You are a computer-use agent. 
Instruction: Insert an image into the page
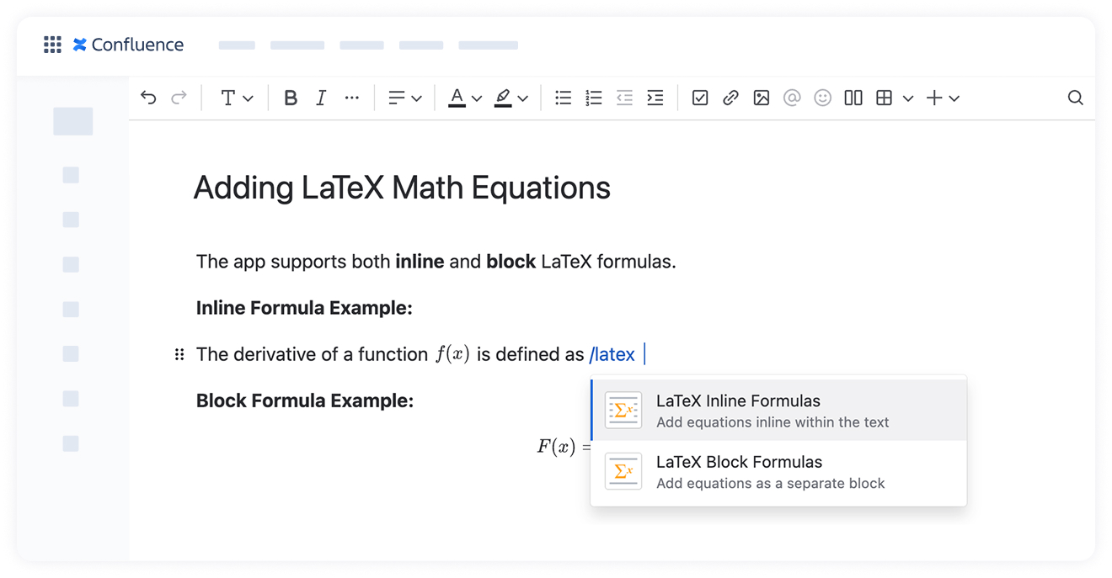[761, 98]
